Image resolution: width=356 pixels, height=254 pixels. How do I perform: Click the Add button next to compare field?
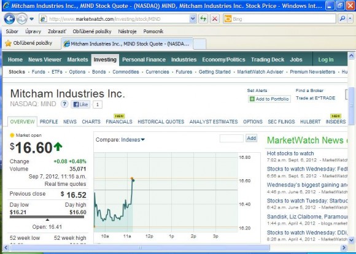pyautogui.click(x=251, y=138)
